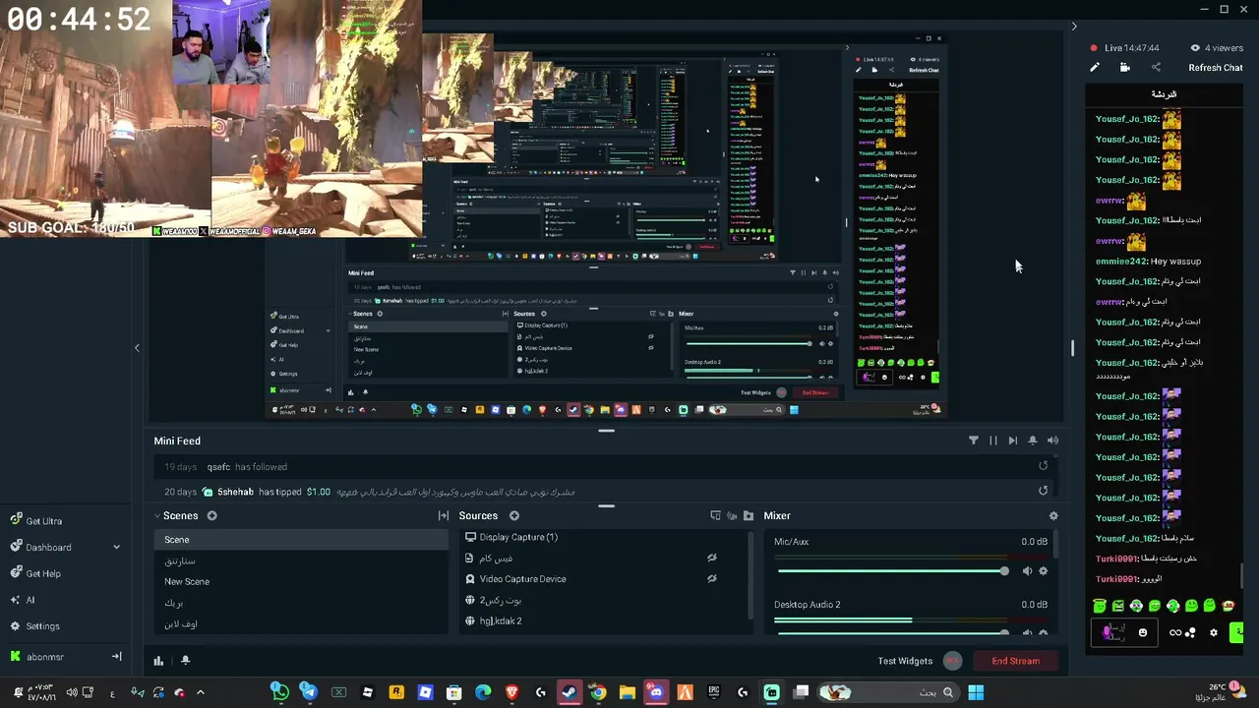Open the Mini Feed filter icon
This screenshot has height=708, width=1259.
click(x=974, y=441)
